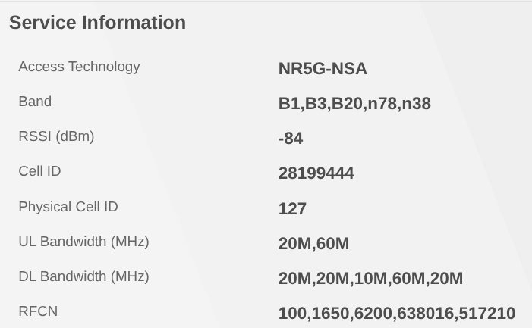Select the Cell ID value 28199444
Viewport: 532px width, 328px height.
[x=316, y=173]
